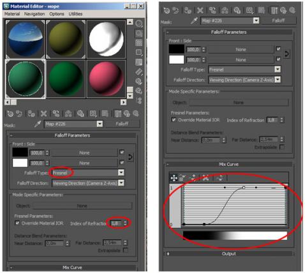The height and width of the screenshot is (273, 305).
Task: Open the Navigation menu
Action: click(34, 14)
